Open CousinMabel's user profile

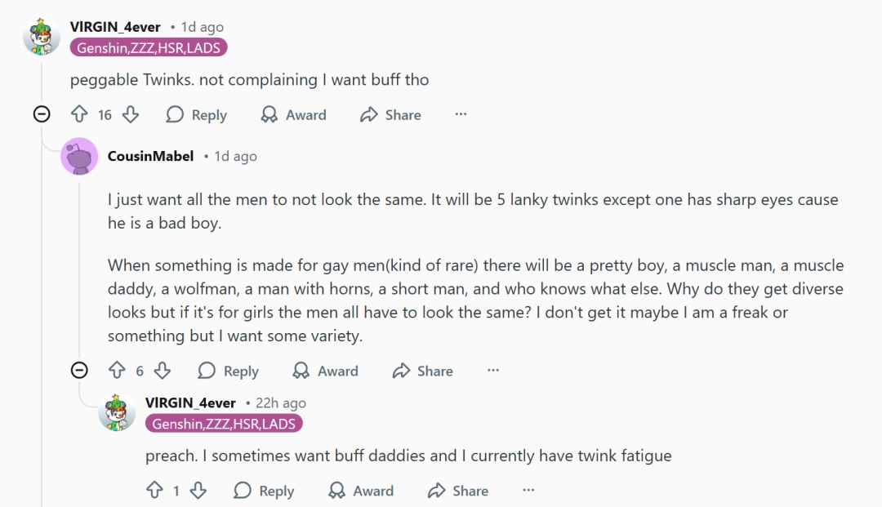point(150,156)
